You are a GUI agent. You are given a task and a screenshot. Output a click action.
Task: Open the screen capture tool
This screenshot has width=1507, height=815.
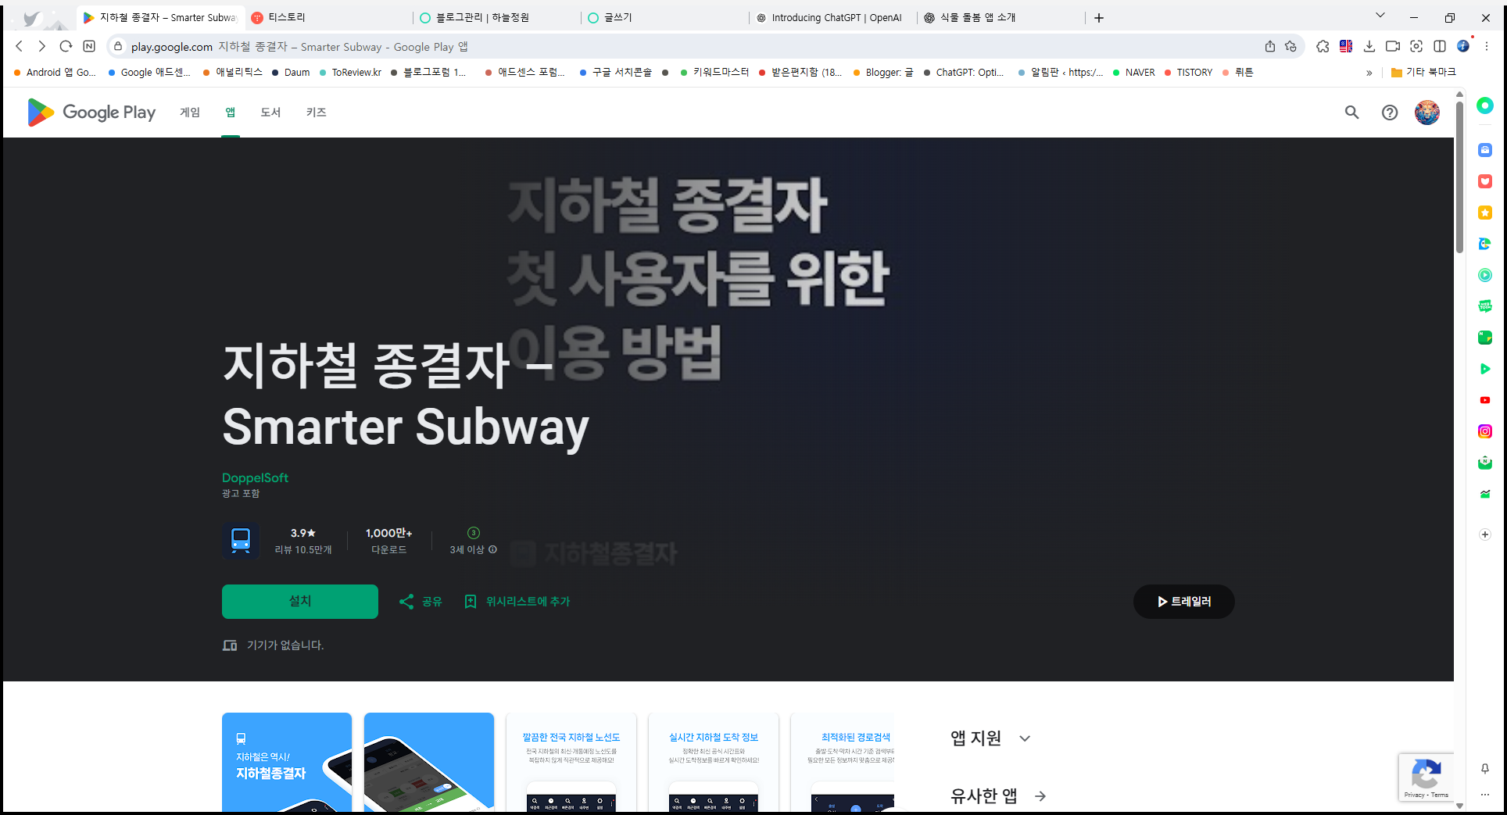(x=1416, y=46)
